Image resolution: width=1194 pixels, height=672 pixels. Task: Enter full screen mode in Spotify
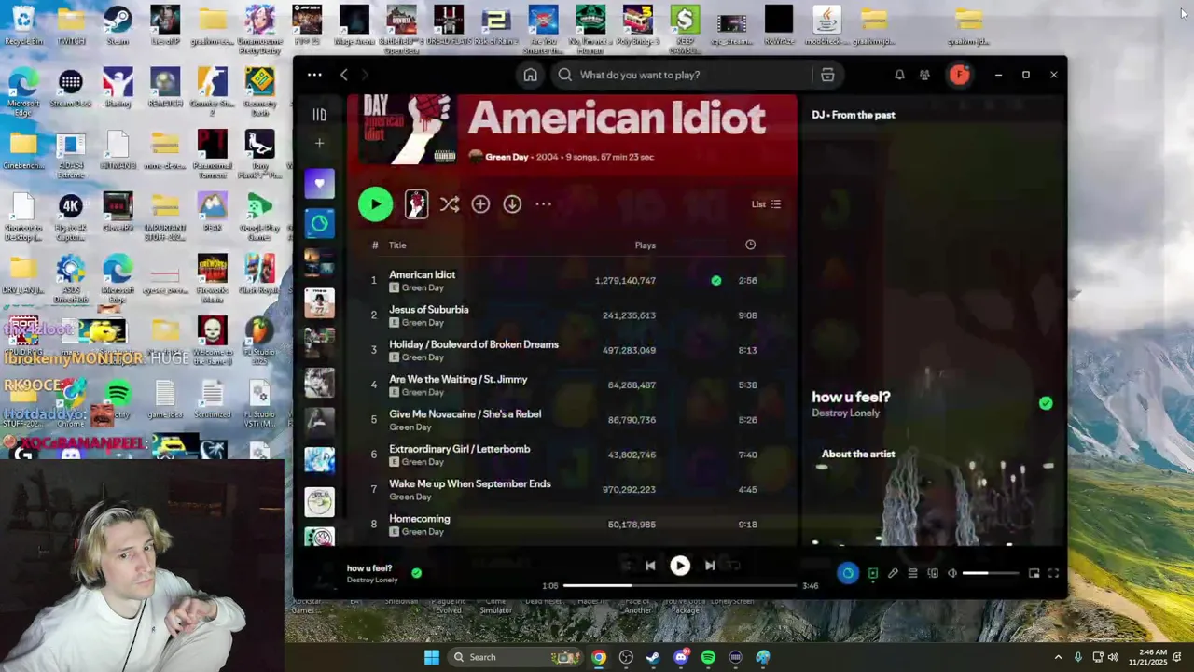[1053, 573]
